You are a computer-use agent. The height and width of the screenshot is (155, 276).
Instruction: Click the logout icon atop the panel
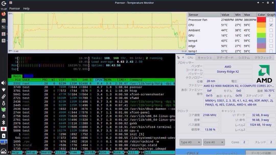coord(4,3)
